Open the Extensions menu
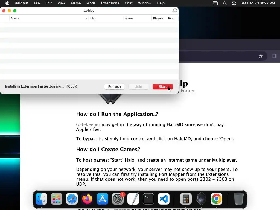The image size is (280, 210). coord(110,3)
